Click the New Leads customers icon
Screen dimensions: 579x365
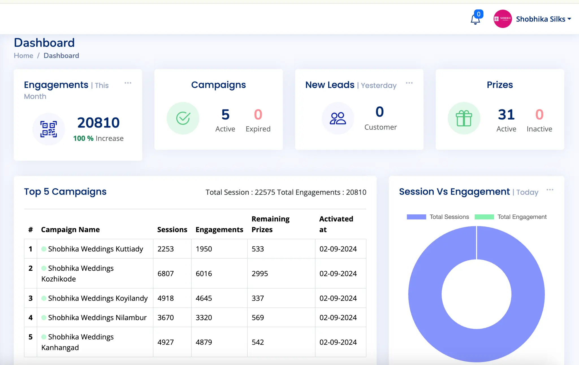(338, 118)
